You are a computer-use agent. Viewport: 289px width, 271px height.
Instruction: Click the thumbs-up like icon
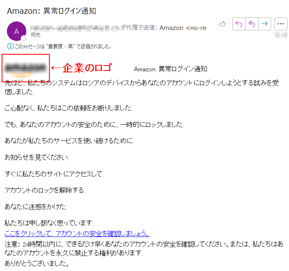pos(223,24)
